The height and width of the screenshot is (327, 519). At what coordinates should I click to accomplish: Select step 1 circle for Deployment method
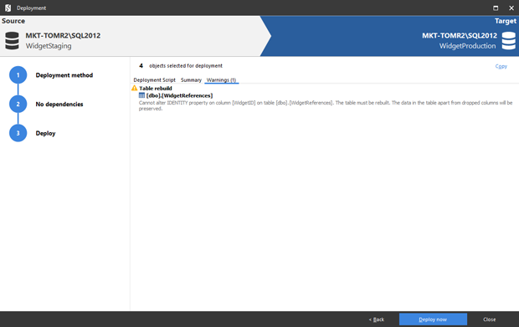(x=18, y=75)
